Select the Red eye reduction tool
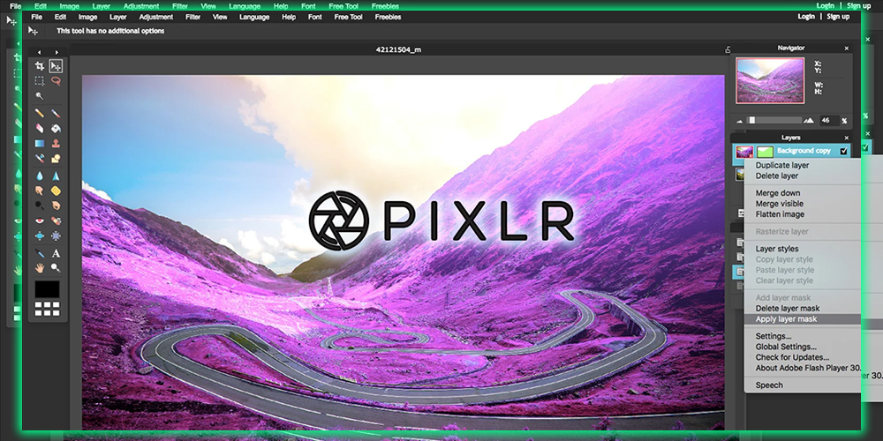This screenshot has width=883, height=441. (40, 220)
